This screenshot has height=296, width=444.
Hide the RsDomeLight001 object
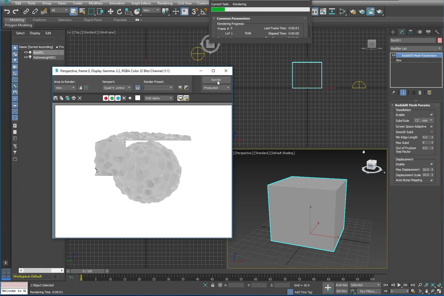[26, 57]
